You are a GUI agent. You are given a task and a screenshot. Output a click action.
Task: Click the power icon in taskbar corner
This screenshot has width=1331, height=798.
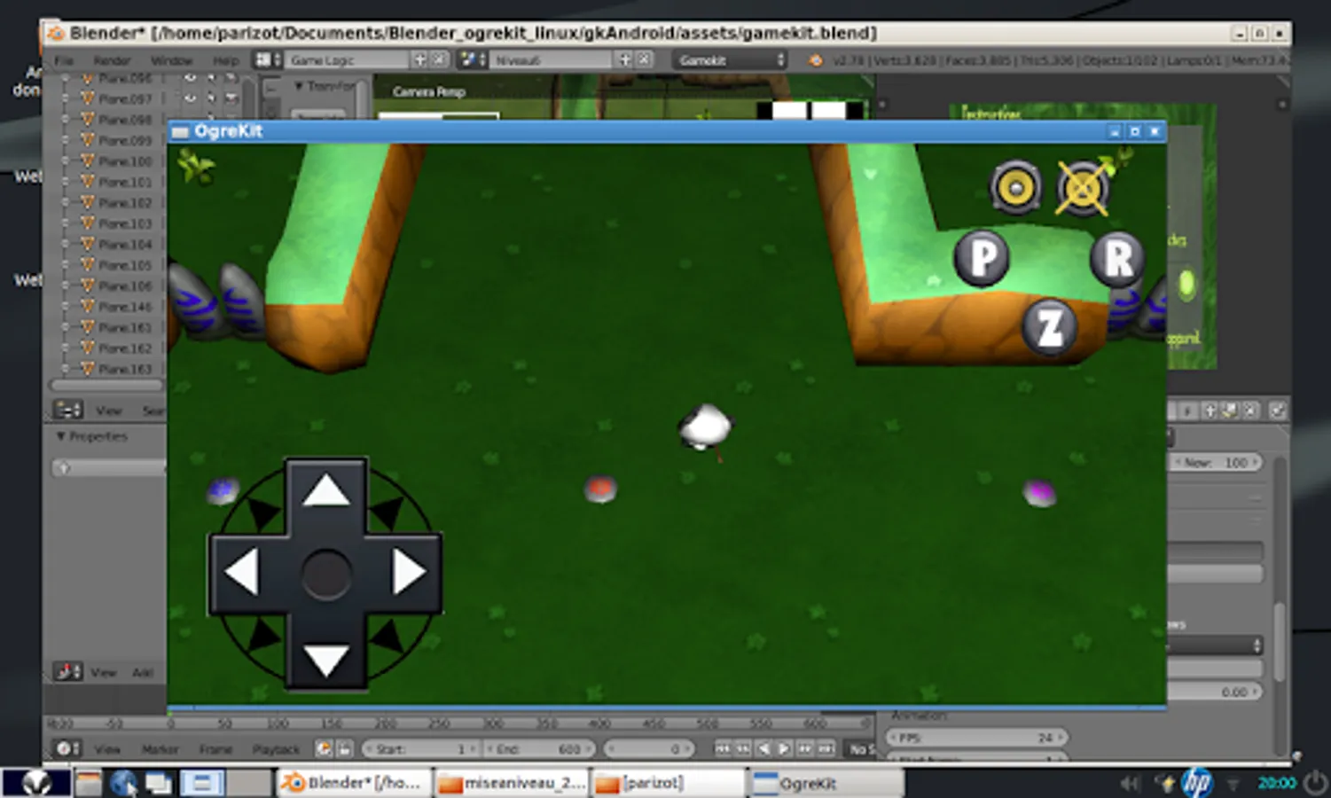point(1315,782)
